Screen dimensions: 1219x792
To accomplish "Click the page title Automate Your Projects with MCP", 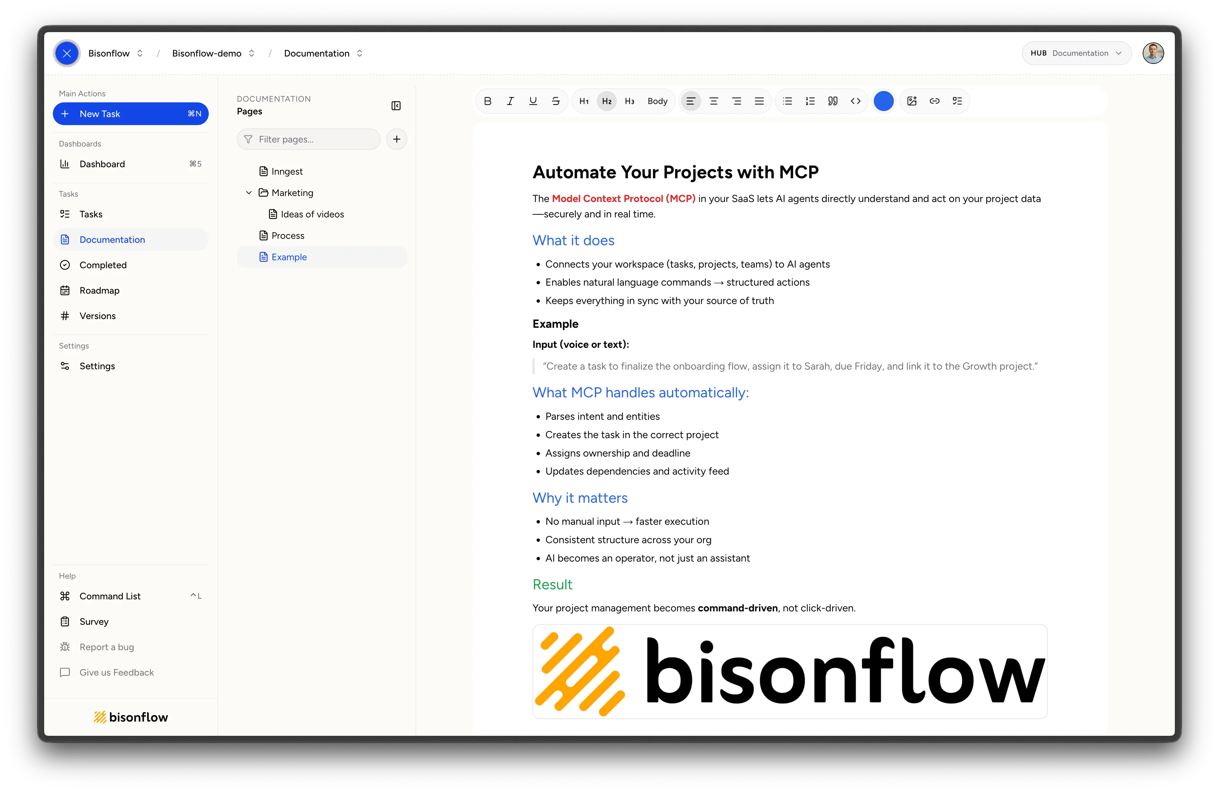I will [676, 172].
